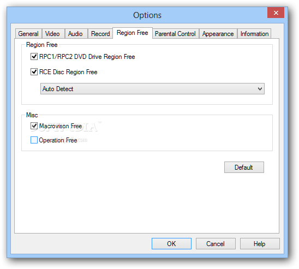Switch to the General tab

click(28, 34)
